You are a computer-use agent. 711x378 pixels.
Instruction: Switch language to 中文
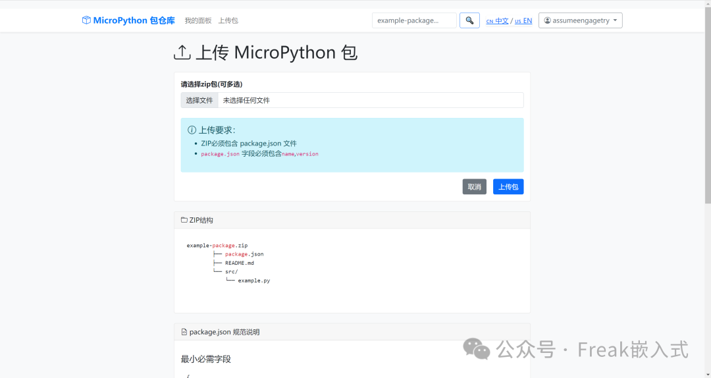(x=498, y=21)
